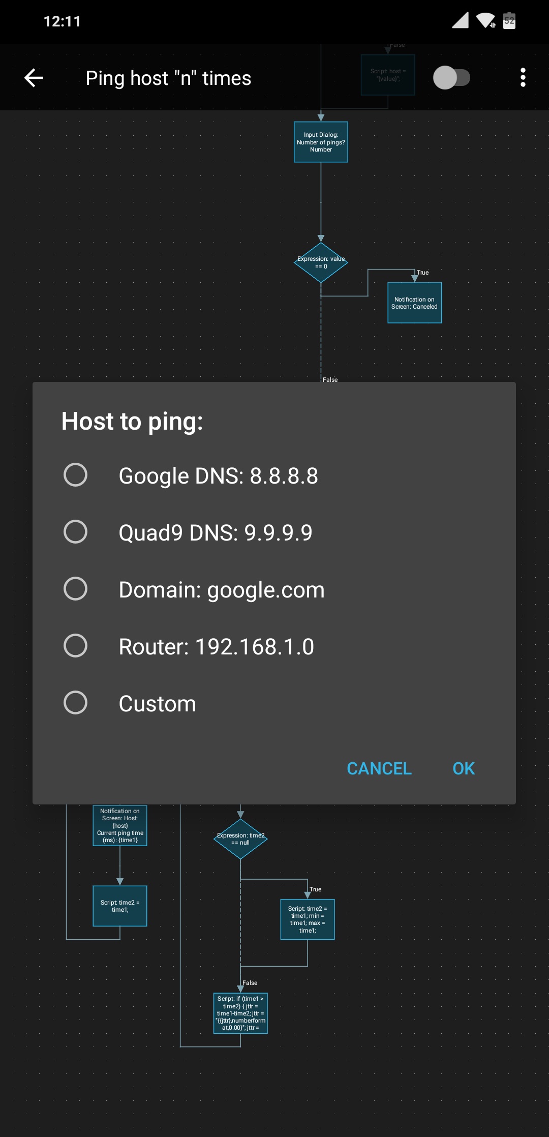Tap the Wi-Fi status icon
This screenshot has width=549, height=1137.
tap(486, 20)
